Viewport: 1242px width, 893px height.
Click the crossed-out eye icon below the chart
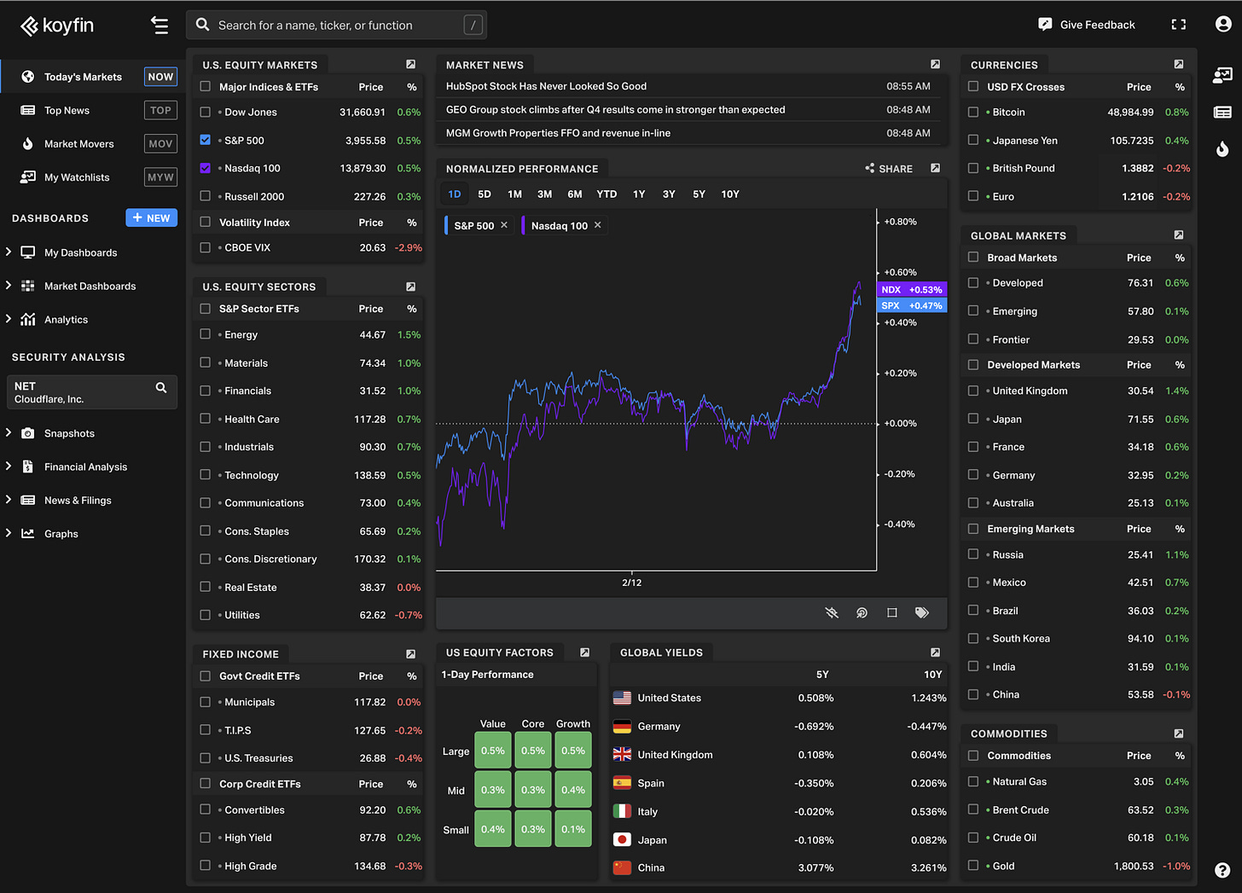pos(832,612)
